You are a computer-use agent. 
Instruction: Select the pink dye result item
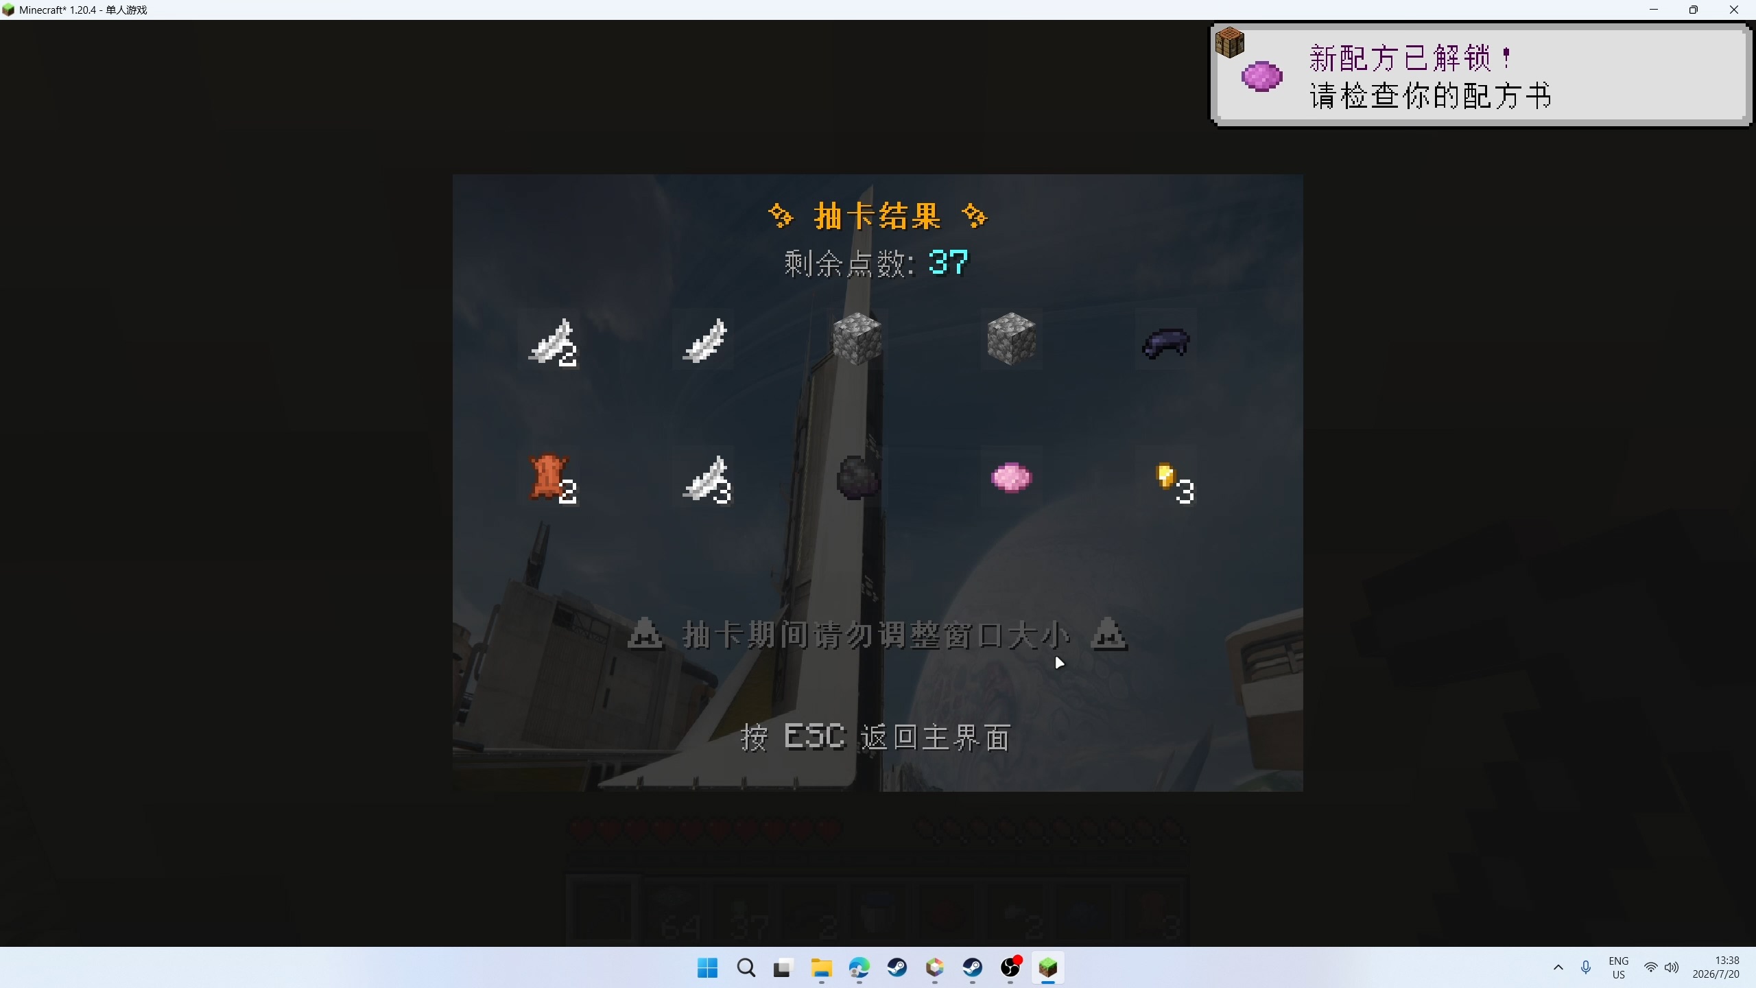[x=1011, y=478]
